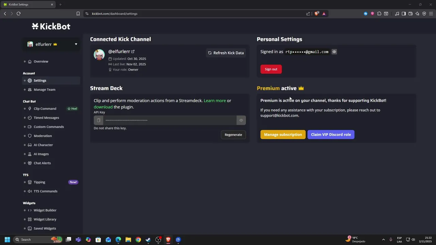Click the taskbar Search box
Viewport: 436px width, 245px height.
[37, 240]
